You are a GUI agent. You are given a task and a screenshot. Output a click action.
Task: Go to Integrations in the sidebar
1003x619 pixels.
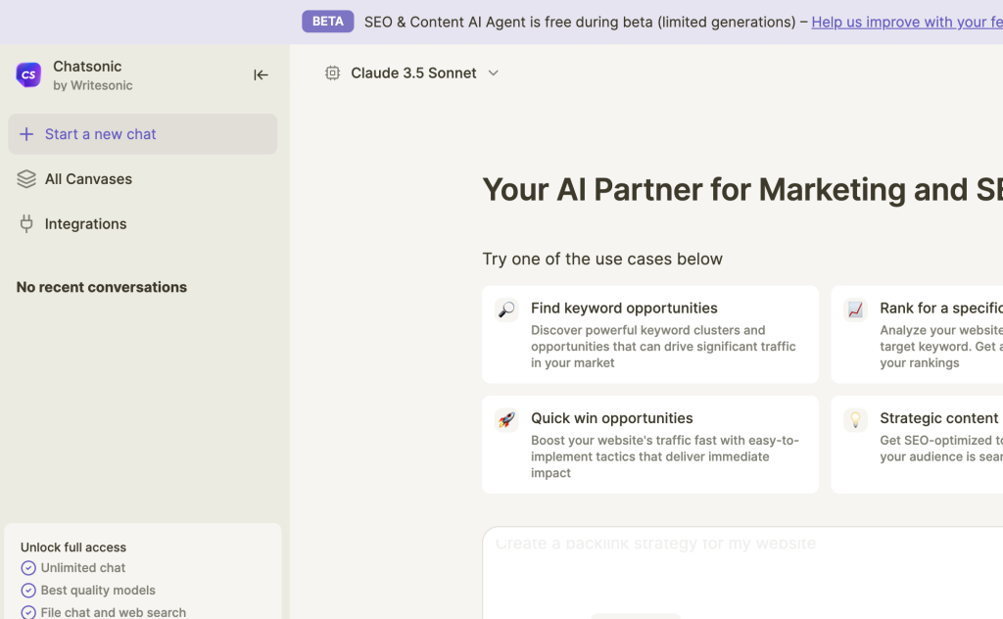[x=85, y=224]
